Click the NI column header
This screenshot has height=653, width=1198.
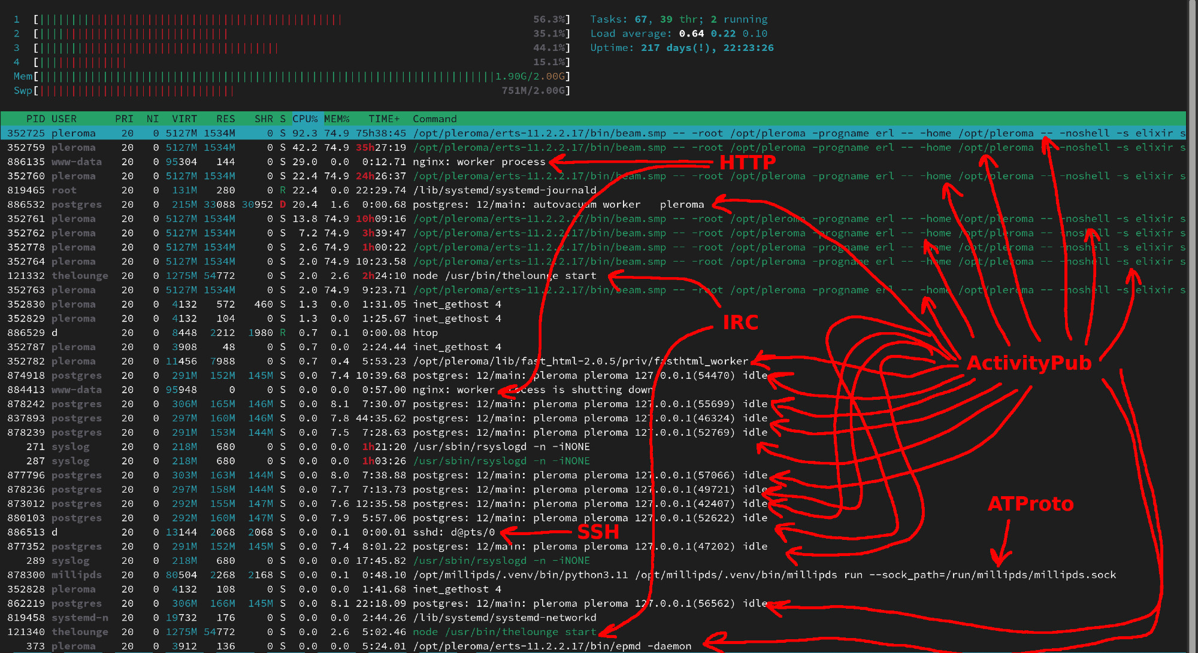[153, 119]
